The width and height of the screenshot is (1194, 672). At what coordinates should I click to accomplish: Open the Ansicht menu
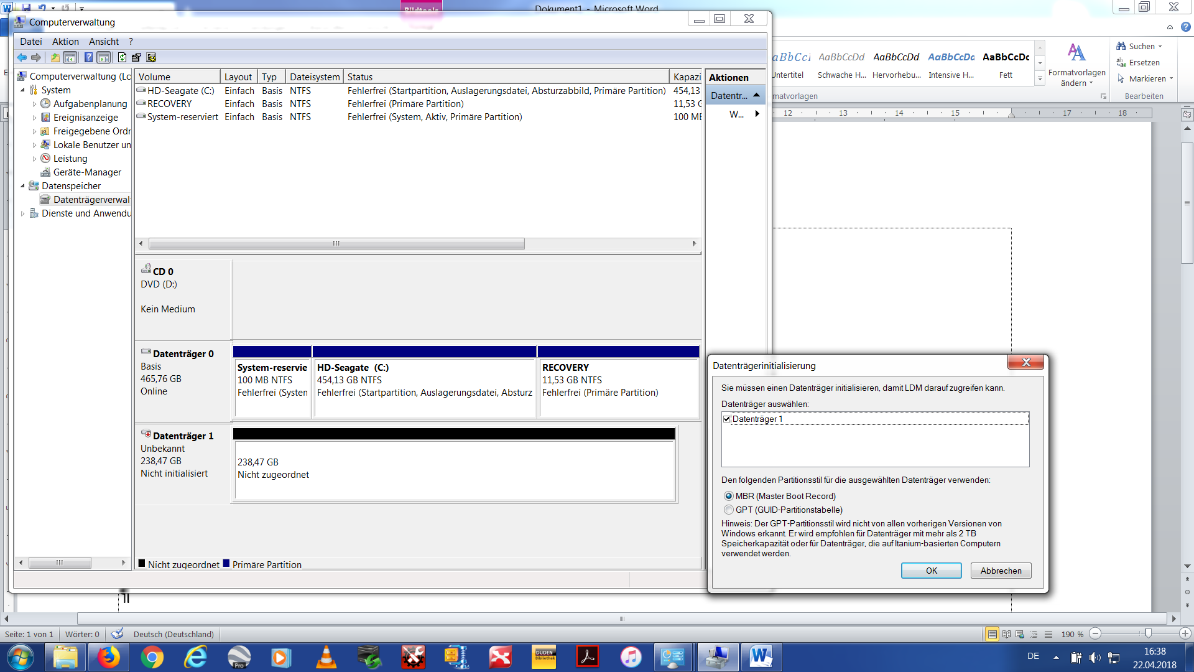103,42
